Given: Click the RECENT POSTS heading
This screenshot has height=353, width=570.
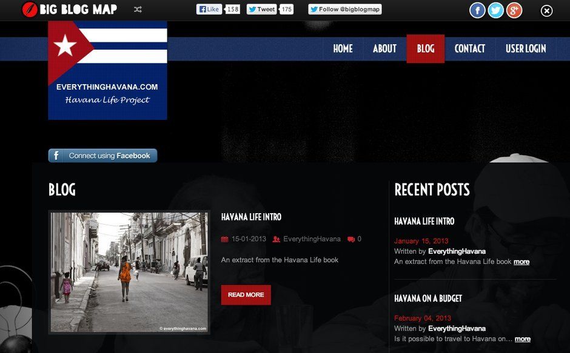Looking at the screenshot, I should 432,190.
